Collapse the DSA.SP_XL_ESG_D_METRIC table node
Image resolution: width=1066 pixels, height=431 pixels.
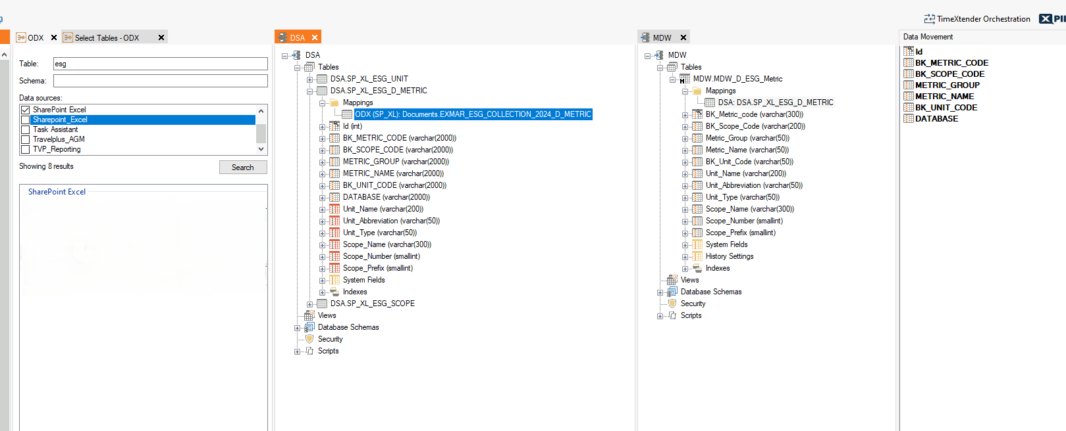click(x=309, y=91)
